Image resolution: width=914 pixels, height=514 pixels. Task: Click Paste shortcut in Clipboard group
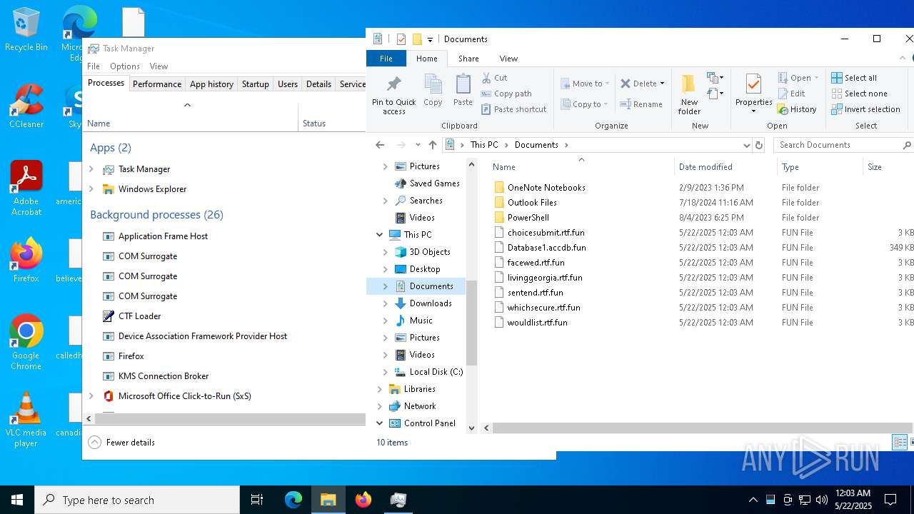coord(513,109)
